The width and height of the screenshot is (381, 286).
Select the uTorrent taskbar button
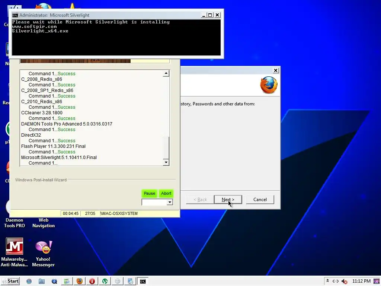pos(105,282)
